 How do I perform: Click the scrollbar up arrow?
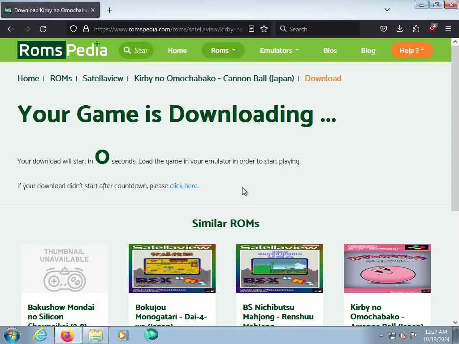(455, 42)
